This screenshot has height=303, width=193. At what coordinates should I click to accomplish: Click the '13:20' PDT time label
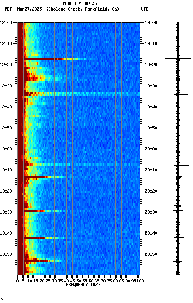pyautogui.click(x=6, y=191)
